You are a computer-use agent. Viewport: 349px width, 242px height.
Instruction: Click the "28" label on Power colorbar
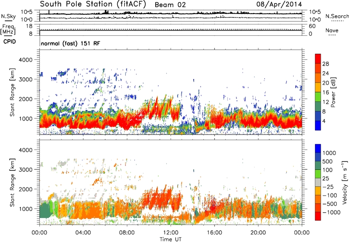point(325,64)
